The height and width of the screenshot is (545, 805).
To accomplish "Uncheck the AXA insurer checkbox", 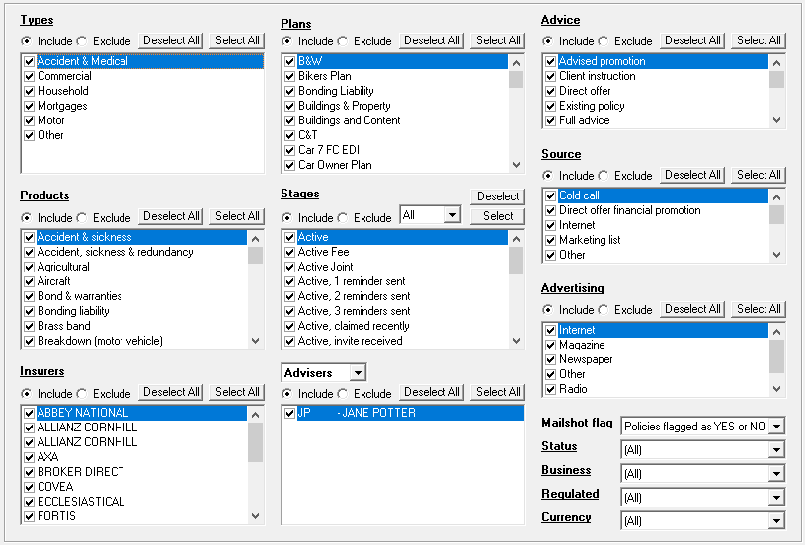I will pyautogui.click(x=30, y=457).
